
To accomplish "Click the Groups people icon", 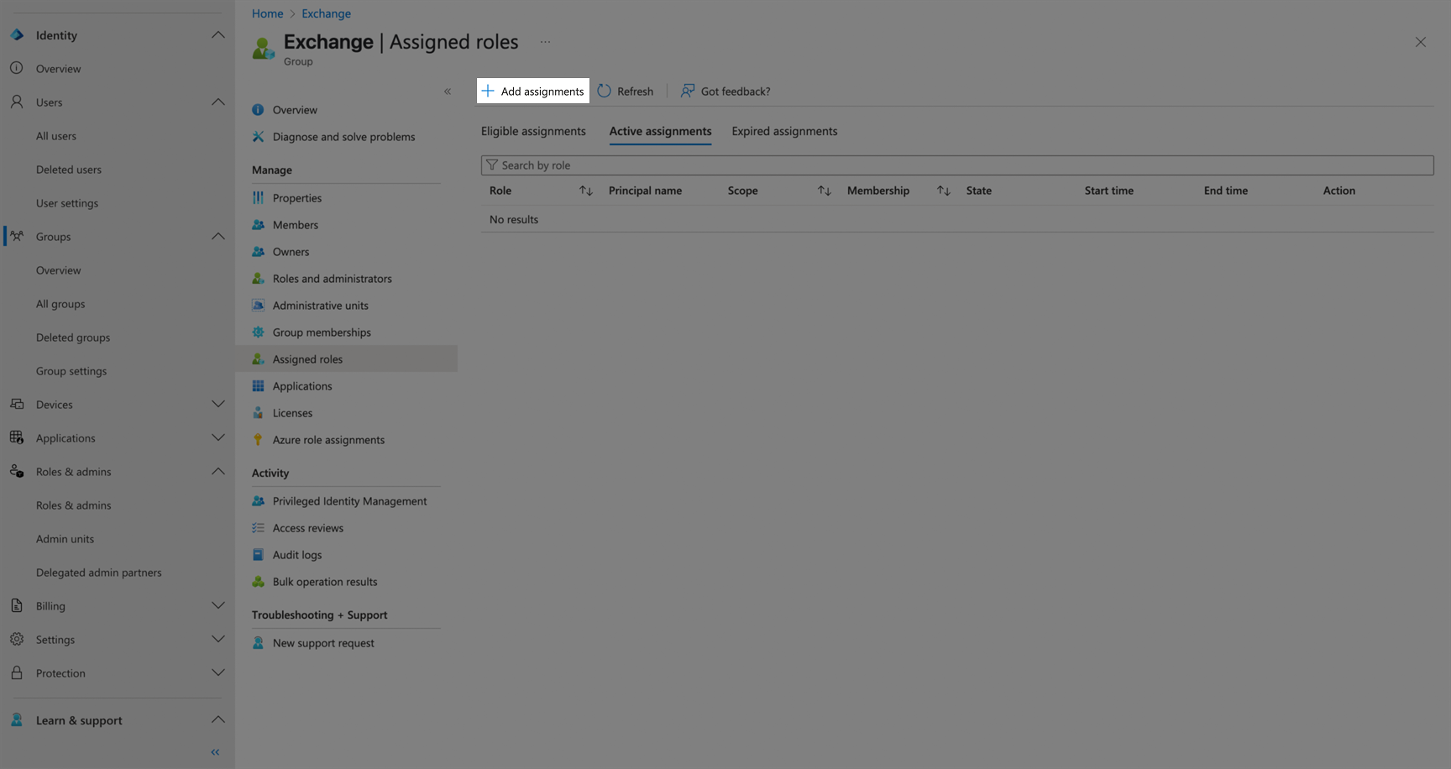I will pyautogui.click(x=17, y=236).
